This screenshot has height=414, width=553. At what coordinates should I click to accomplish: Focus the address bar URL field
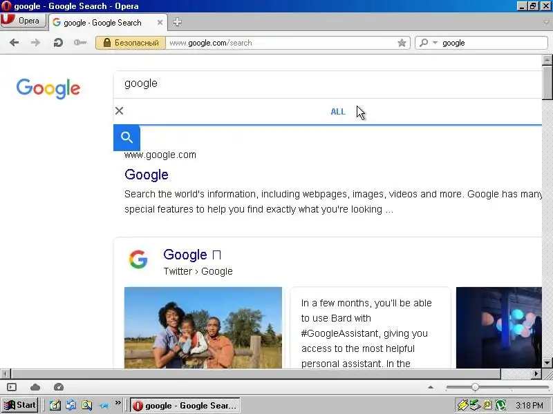[281, 43]
